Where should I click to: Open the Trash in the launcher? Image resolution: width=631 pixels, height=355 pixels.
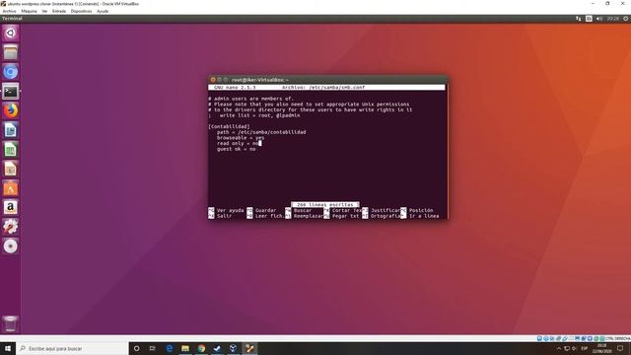(x=11, y=323)
